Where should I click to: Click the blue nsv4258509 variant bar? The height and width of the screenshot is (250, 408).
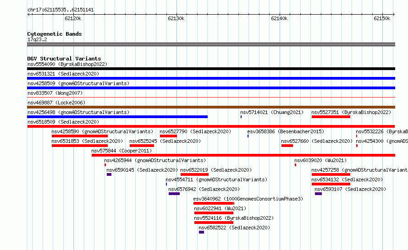pos(211,88)
